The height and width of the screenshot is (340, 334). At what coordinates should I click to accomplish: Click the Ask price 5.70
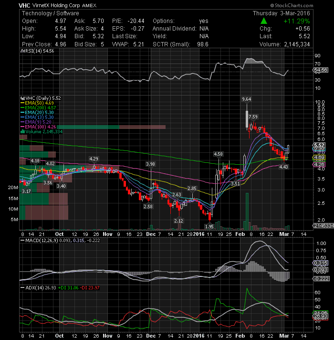[x=98, y=21]
